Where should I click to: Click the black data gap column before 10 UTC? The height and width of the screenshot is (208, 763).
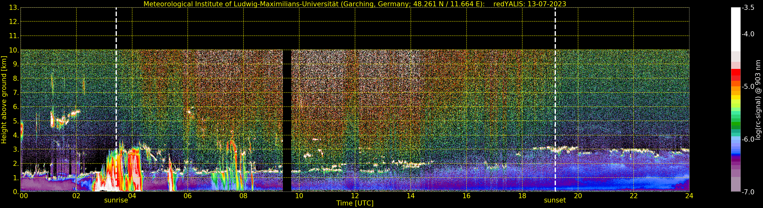pos(287,121)
